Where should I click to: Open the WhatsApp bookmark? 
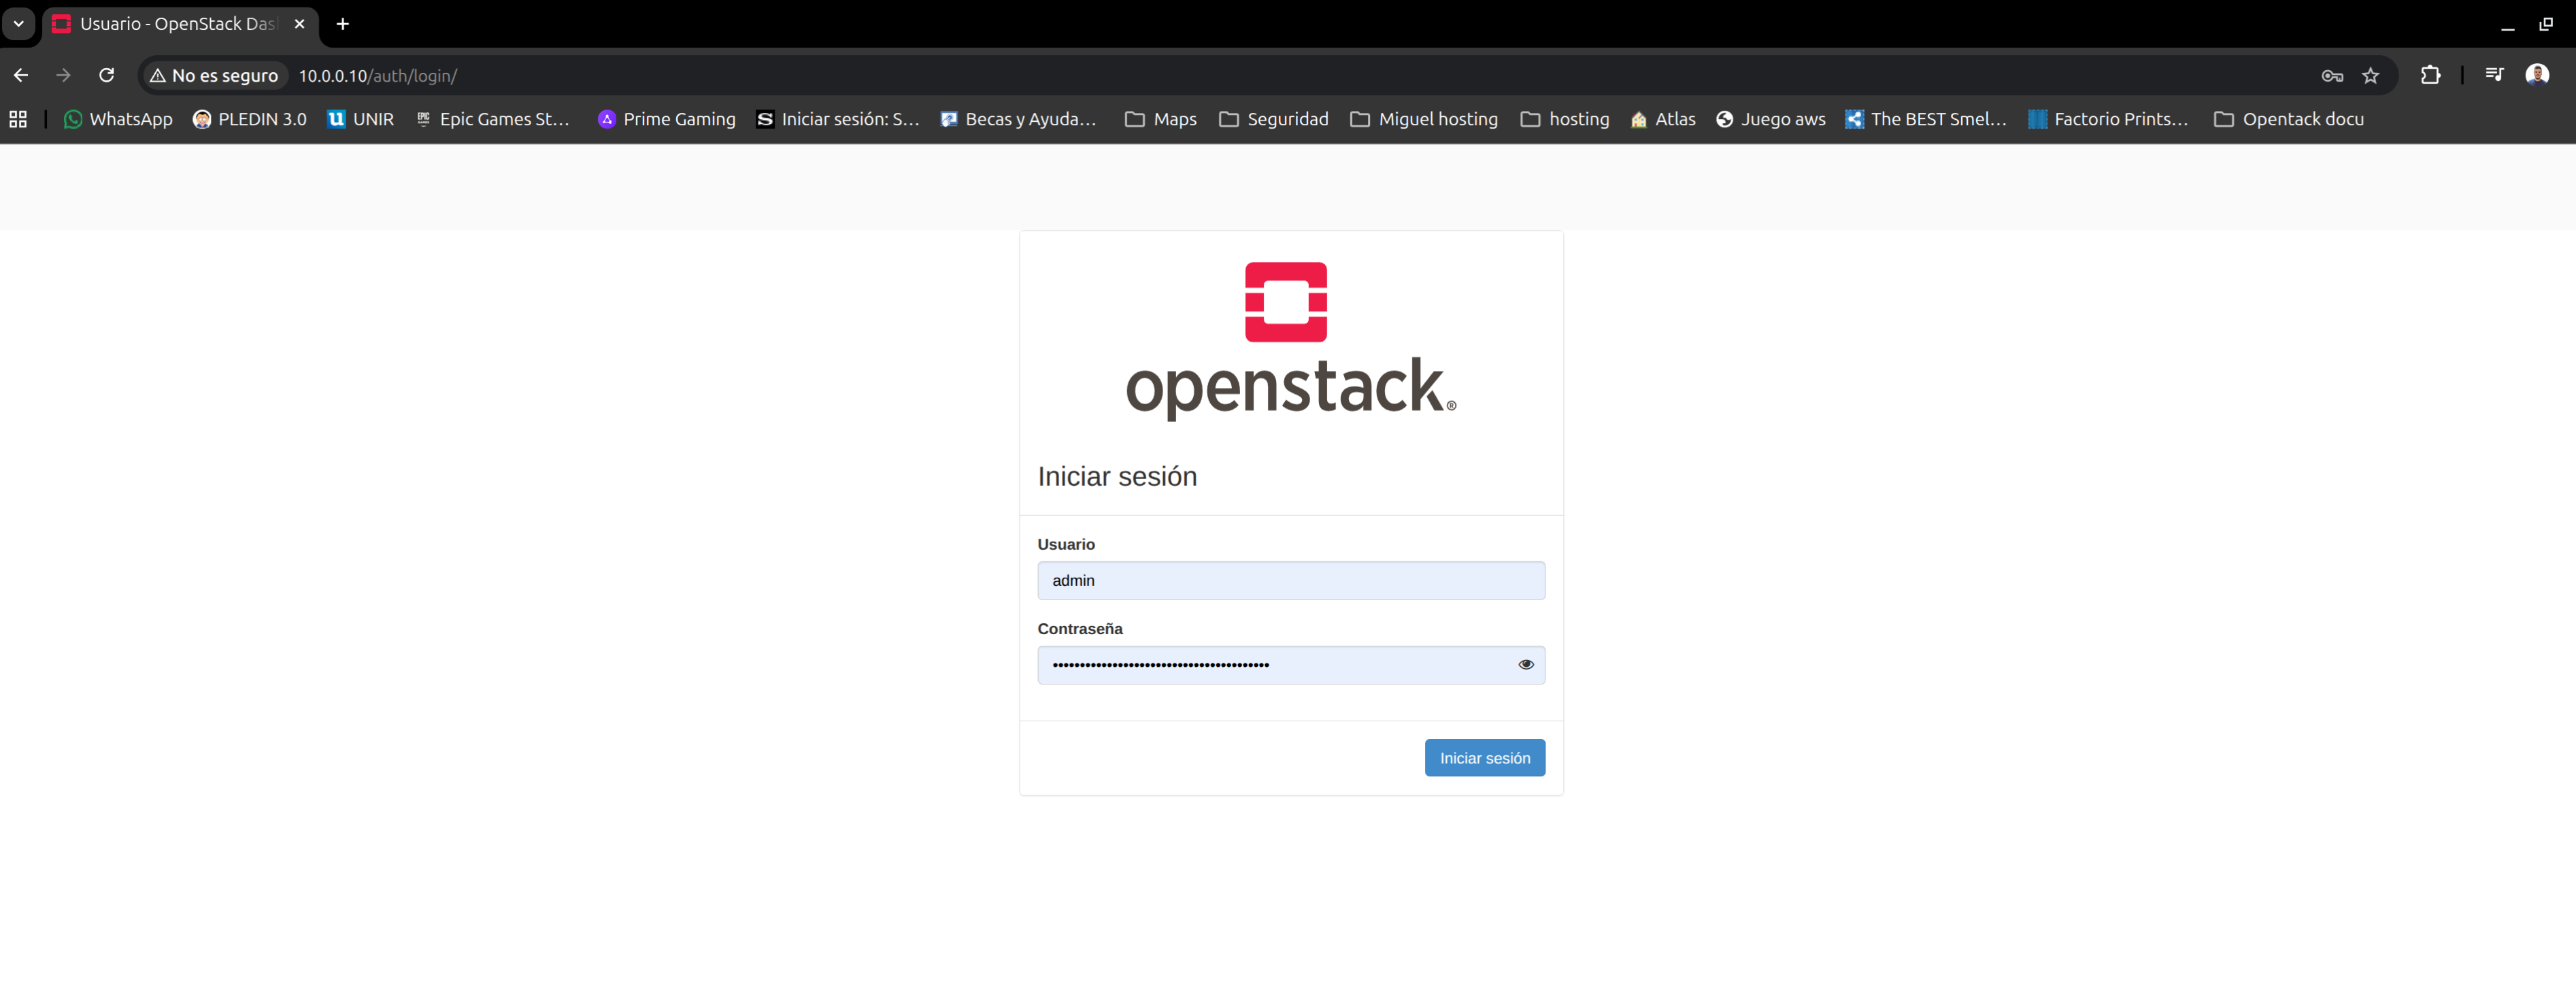coord(118,119)
